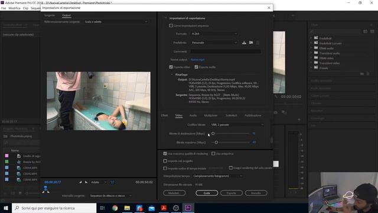Click the Delete preset trash icon
378x213 pixels.
(x=258, y=43)
